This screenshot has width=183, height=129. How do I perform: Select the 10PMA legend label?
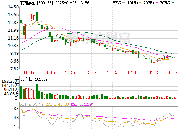[x=133, y=3]
